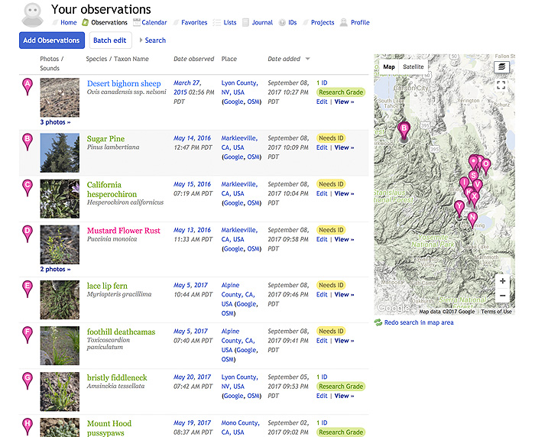
Task: Enter fullscreen map view
Action: pyautogui.click(x=501, y=86)
